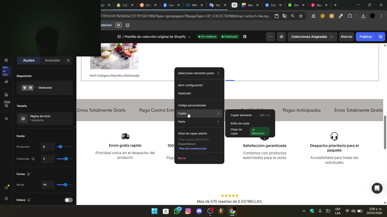The width and height of the screenshot is (387, 217).
Task: Open the speed gauge icon in left sidebar
Action: [x=6, y=187]
